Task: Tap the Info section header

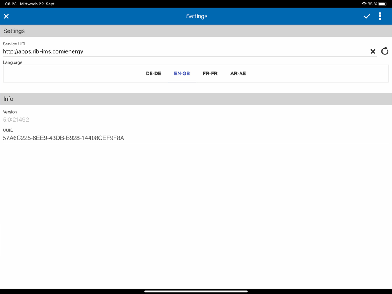Action: tap(196, 99)
